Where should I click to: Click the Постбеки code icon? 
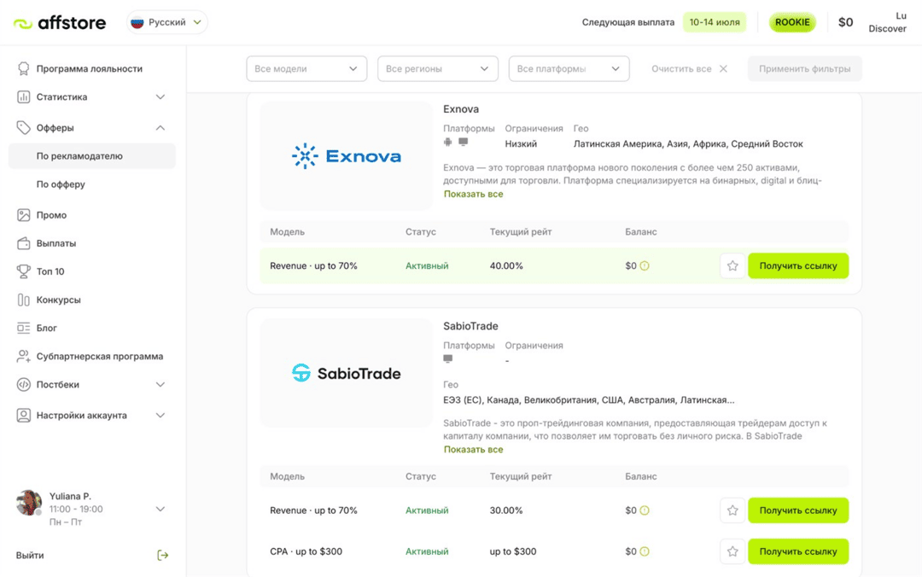click(24, 385)
